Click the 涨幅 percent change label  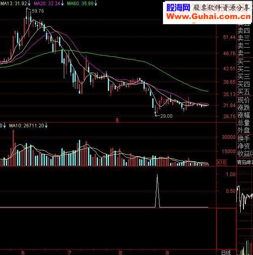pyautogui.click(x=243, y=115)
